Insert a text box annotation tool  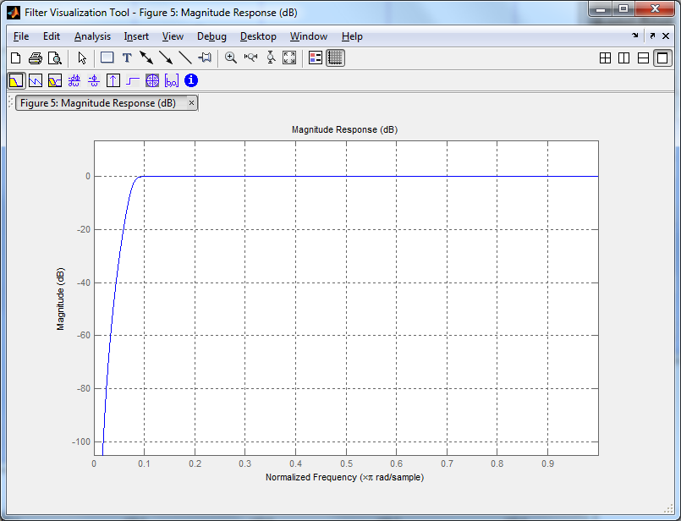point(127,58)
